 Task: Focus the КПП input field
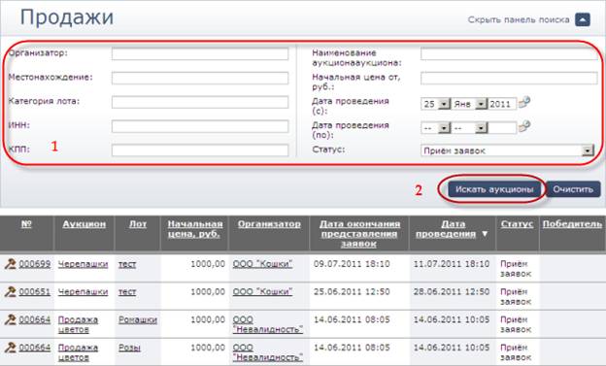pyautogui.click(x=200, y=150)
